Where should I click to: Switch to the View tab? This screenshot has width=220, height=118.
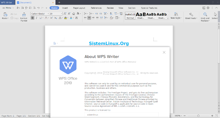click(x=121, y=8)
